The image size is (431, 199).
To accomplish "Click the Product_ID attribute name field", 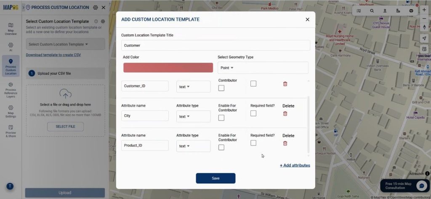I will [145, 146].
